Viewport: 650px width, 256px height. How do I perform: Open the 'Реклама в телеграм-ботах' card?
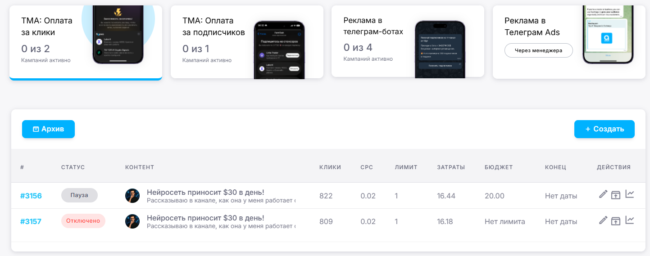[x=374, y=40]
